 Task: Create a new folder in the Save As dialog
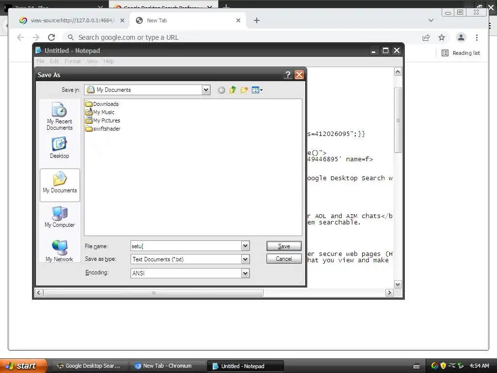[x=244, y=90]
